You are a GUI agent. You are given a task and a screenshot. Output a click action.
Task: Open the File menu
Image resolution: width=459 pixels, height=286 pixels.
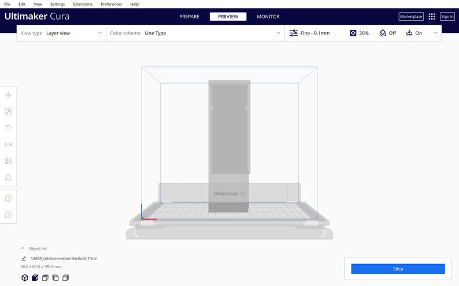click(x=7, y=4)
